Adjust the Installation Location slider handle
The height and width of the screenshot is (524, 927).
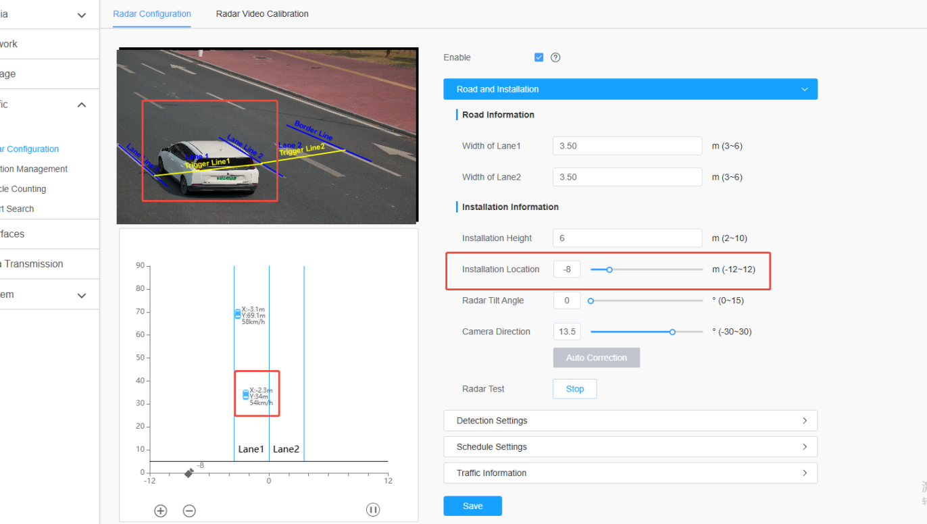pyautogui.click(x=609, y=269)
